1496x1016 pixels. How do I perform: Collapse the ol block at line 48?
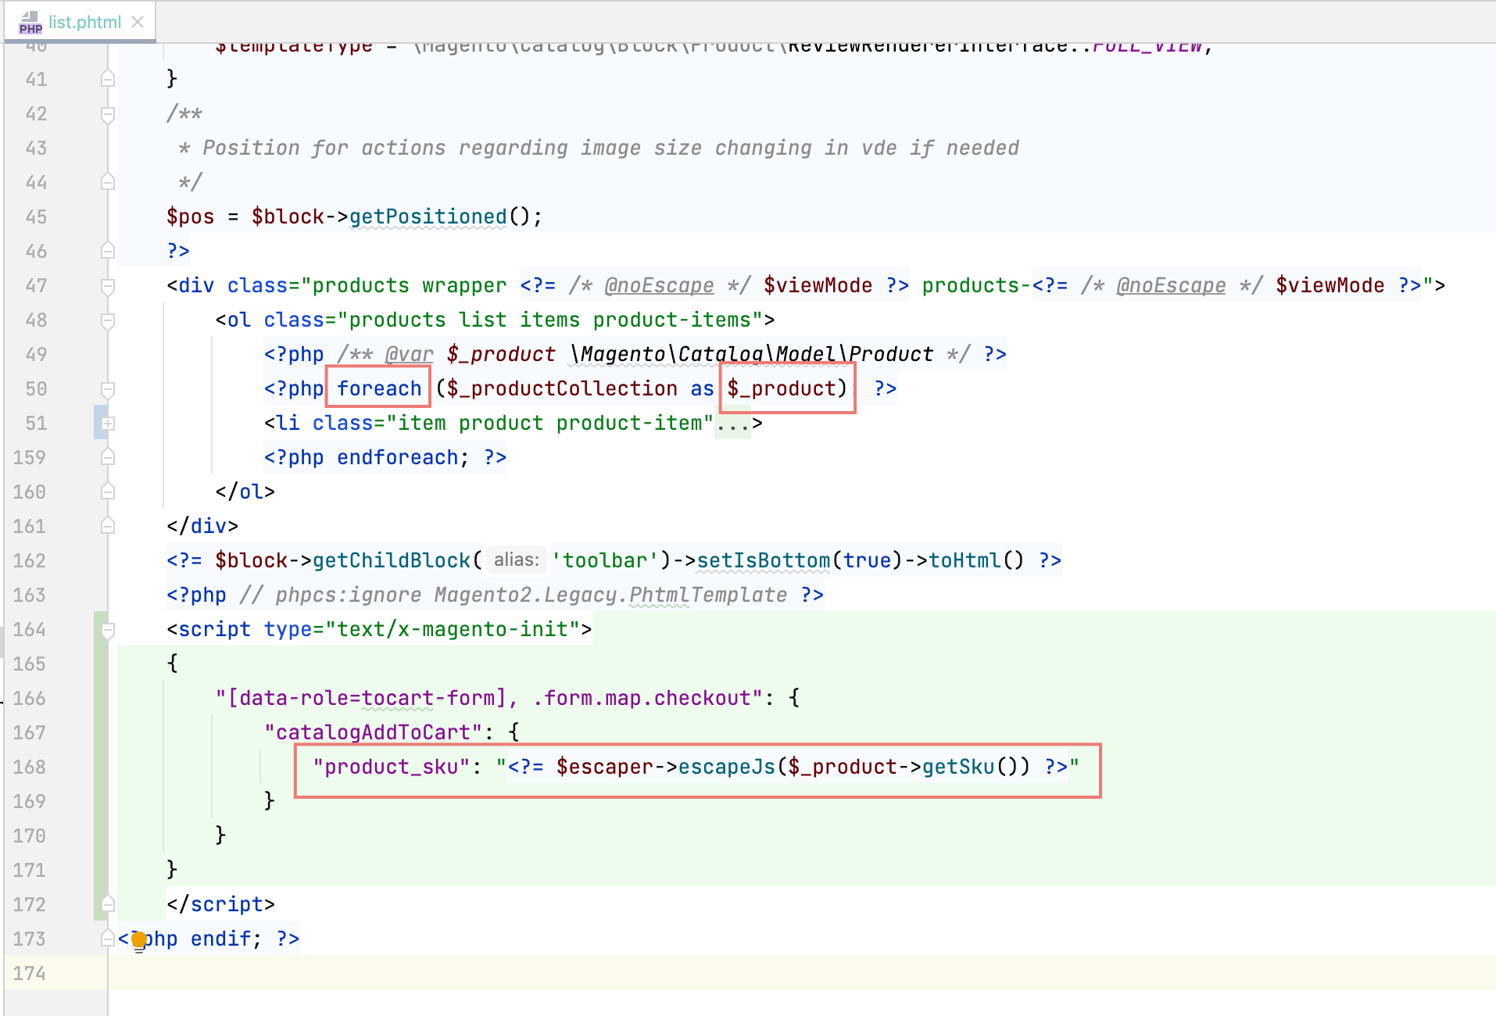tap(108, 320)
